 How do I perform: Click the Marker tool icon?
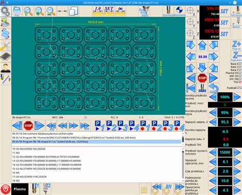click(237, 23)
